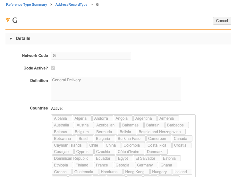Click the Bosnia and Herzegovina tag
This screenshot has width=237, height=186.
[x=159, y=132]
